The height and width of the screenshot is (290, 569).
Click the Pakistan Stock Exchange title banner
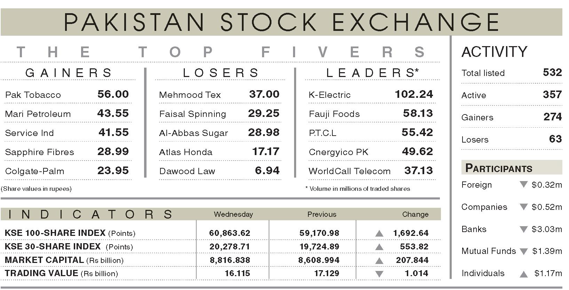[x=281, y=22]
